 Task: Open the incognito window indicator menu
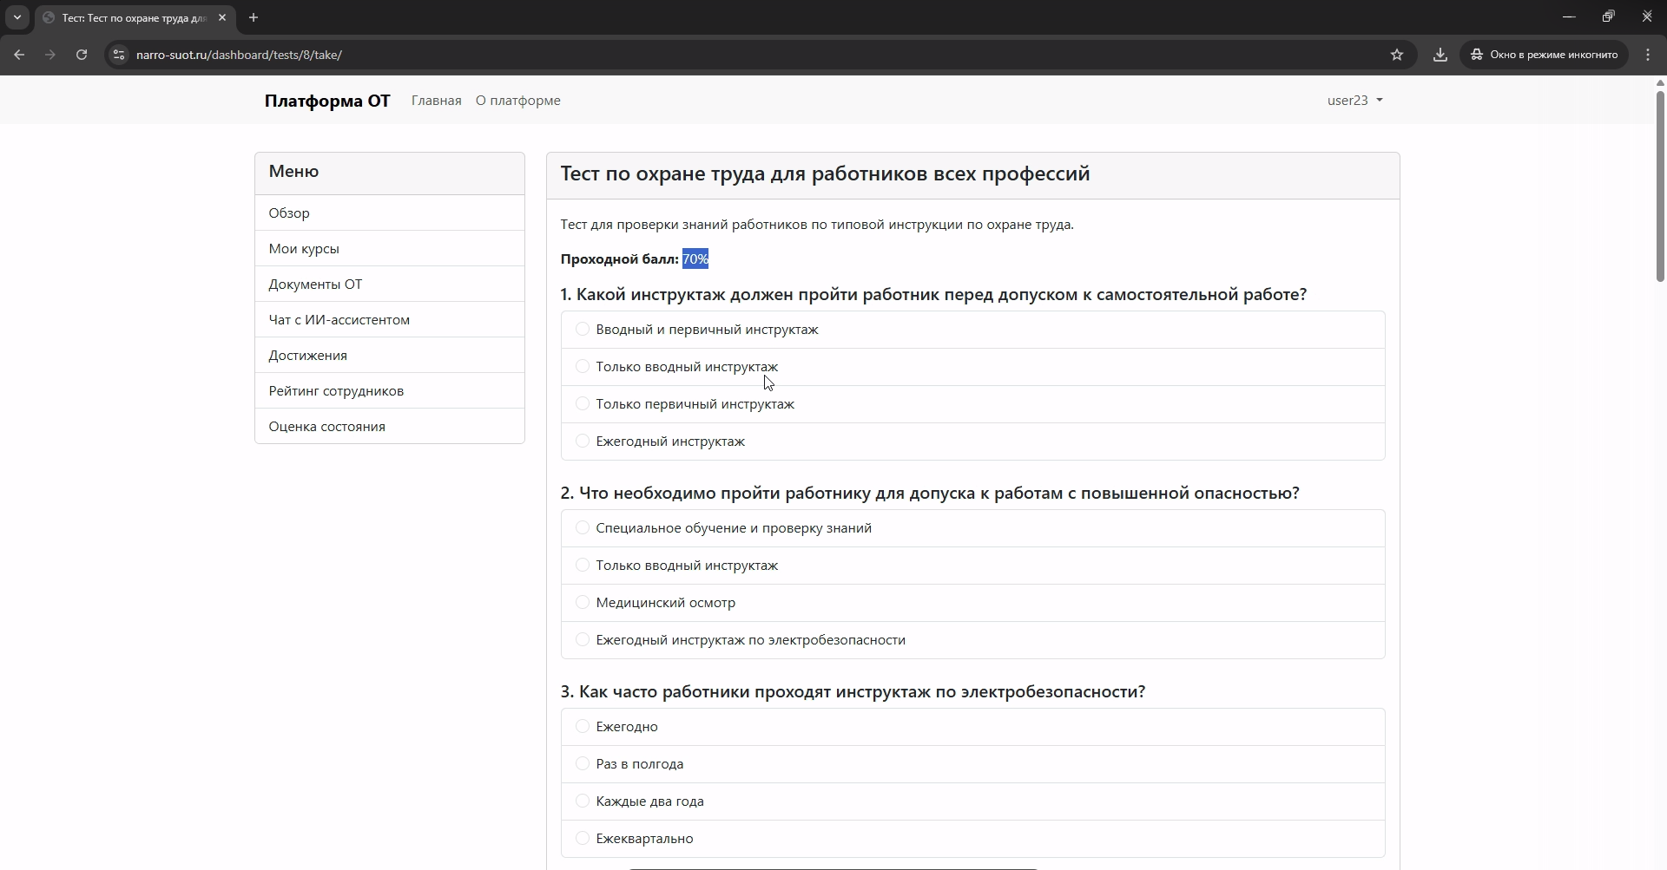point(1544,55)
